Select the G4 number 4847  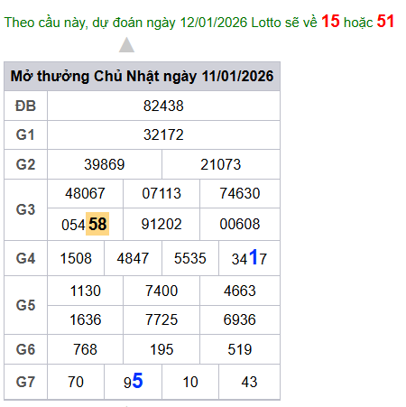pyautogui.click(x=133, y=258)
